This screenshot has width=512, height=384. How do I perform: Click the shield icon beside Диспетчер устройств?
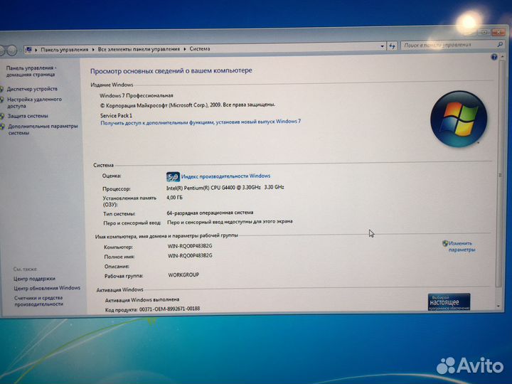point(2,89)
